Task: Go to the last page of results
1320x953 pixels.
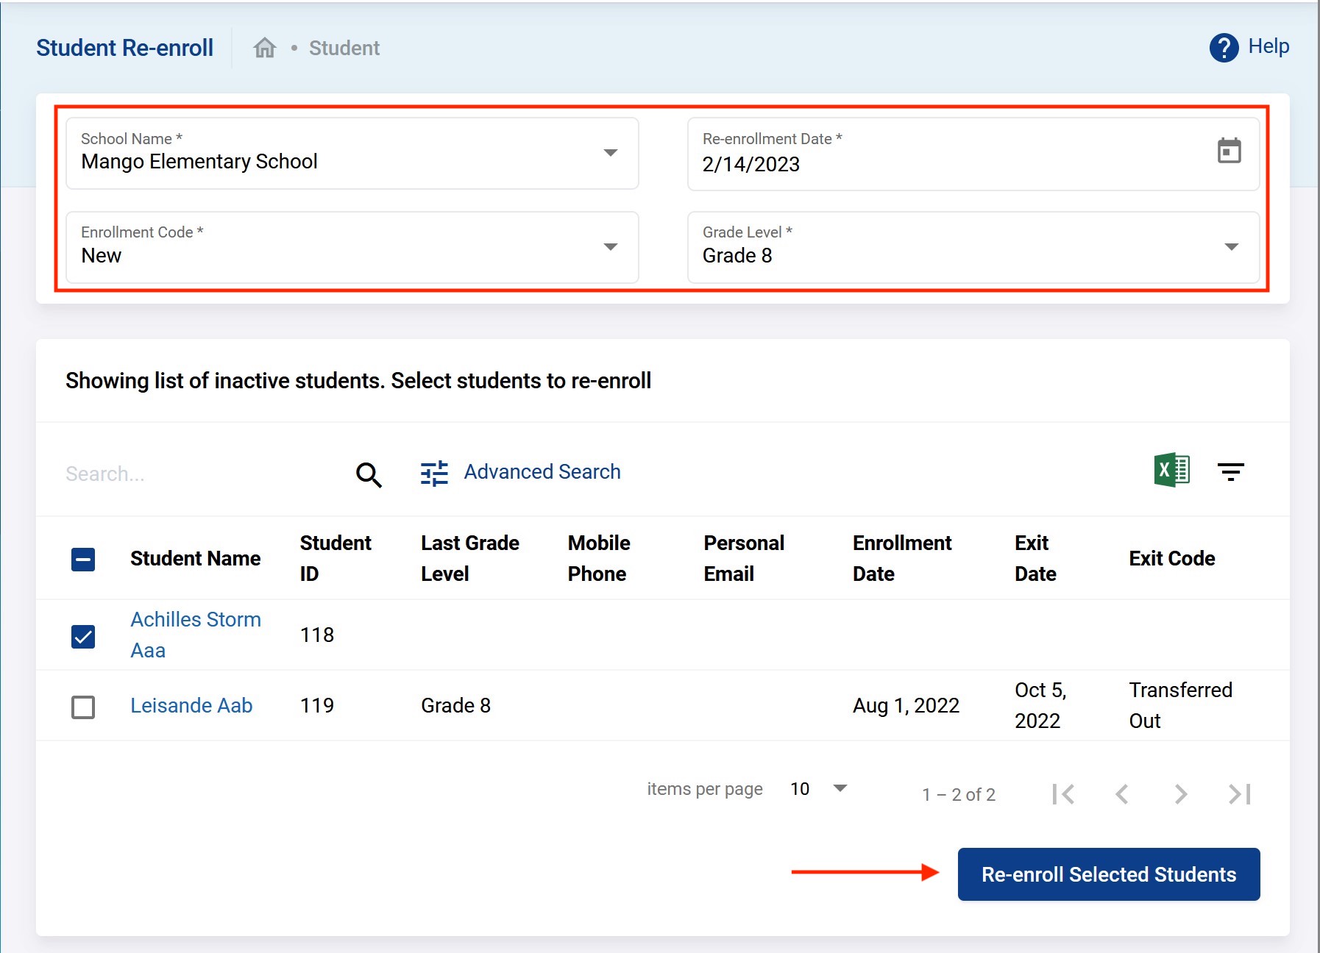Action: (1240, 794)
